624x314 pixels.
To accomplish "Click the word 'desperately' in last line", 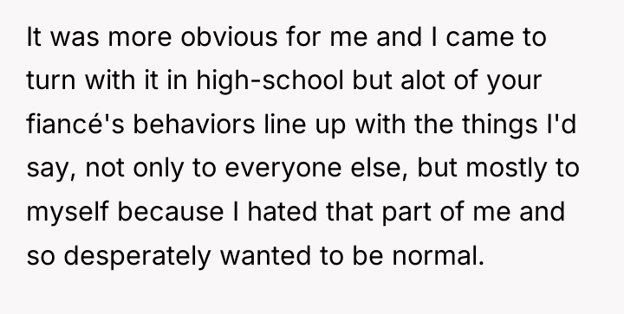I will pyautogui.click(x=137, y=257).
